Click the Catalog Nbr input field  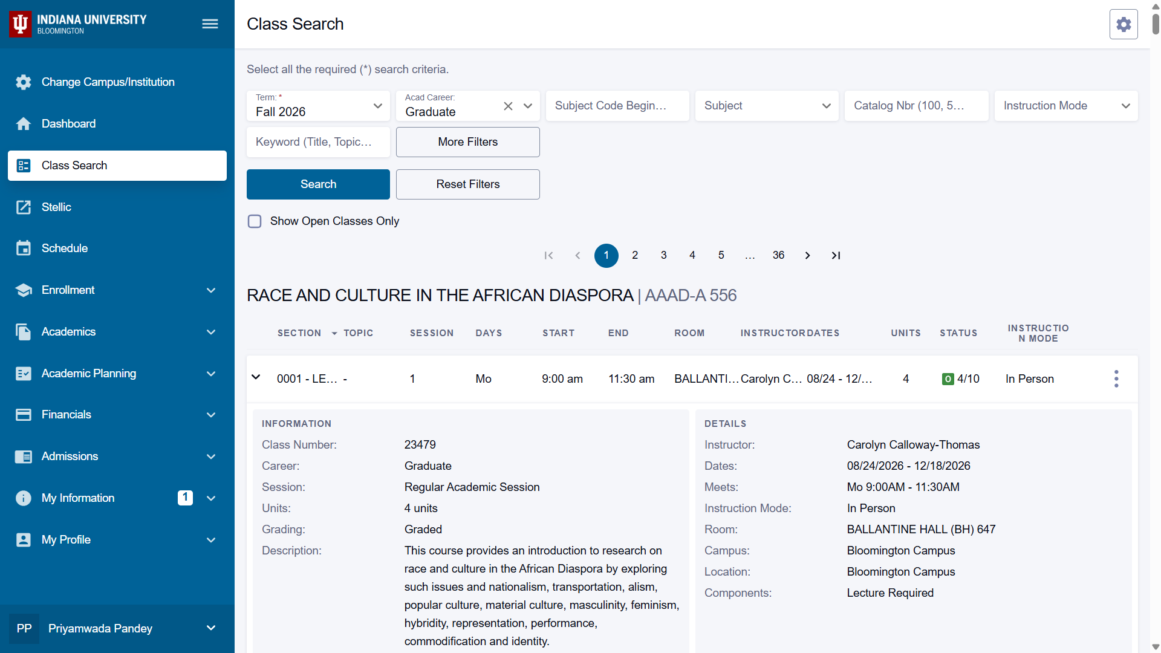click(916, 106)
